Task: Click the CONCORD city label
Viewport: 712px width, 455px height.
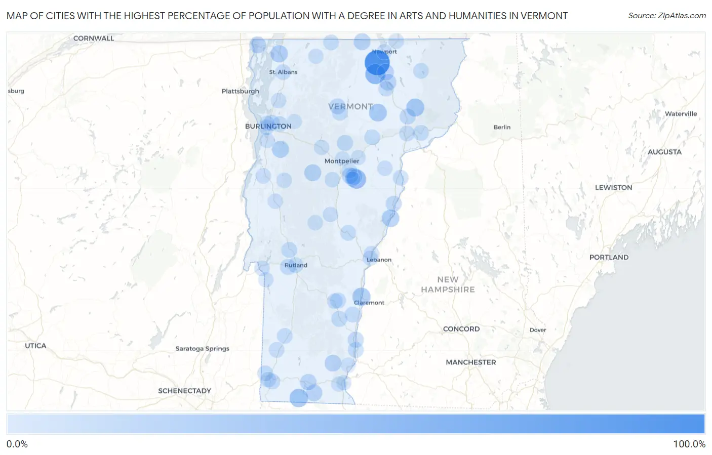Action: pyautogui.click(x=461, y=329)
